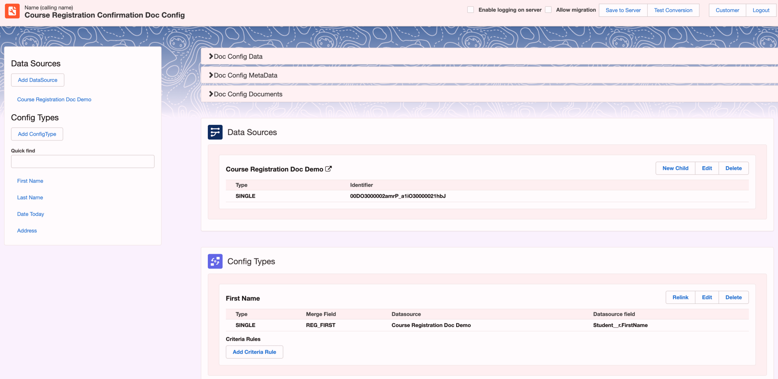Viewport: 778px width, 379px height.
Task: Create a New Child for Course Registration Doc Demo
Action: coord(675,168)
